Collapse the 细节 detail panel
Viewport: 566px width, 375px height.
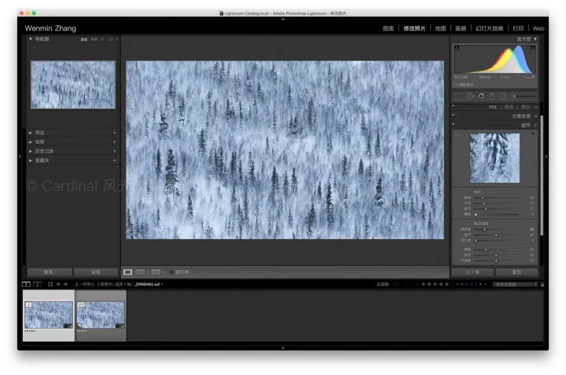coord(535,126)
